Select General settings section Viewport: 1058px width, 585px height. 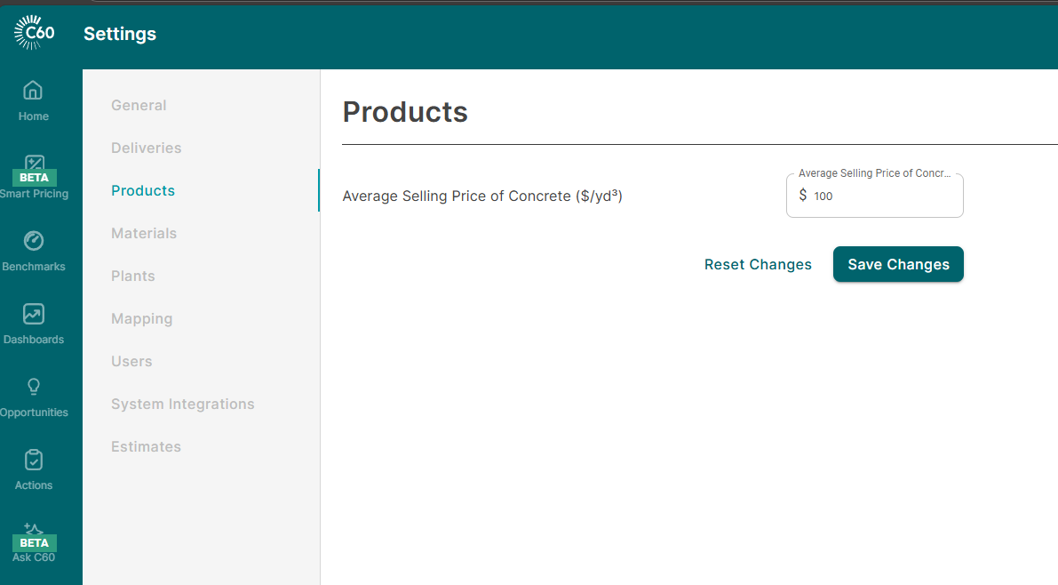pyautogui.click(x=139, y=105)
